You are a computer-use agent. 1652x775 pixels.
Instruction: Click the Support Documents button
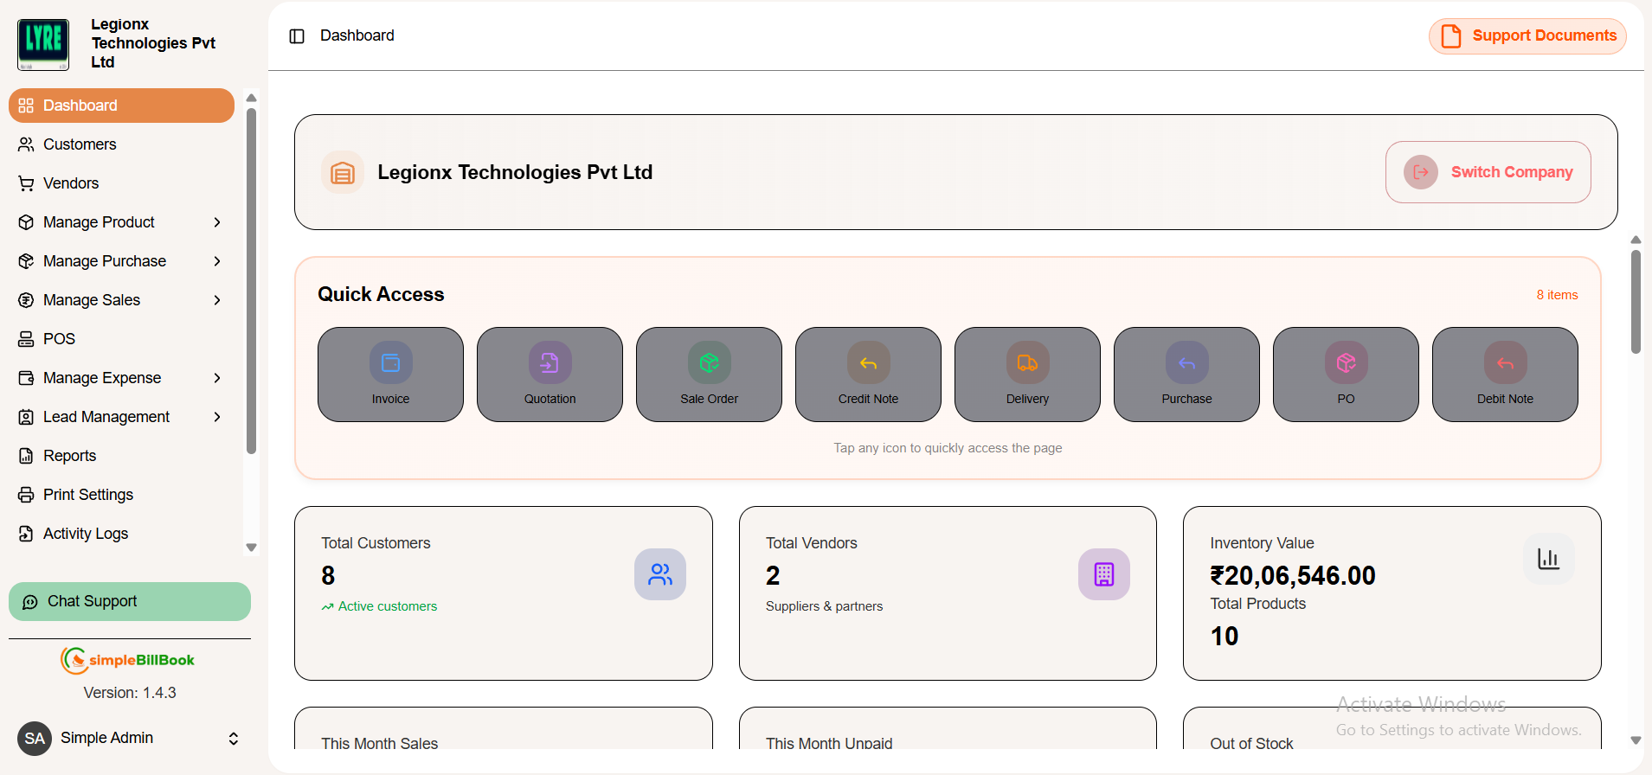point(1527,36)
